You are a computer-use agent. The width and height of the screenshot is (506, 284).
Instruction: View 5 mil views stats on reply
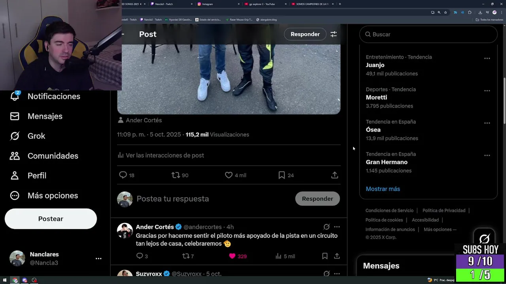(285, 256)
